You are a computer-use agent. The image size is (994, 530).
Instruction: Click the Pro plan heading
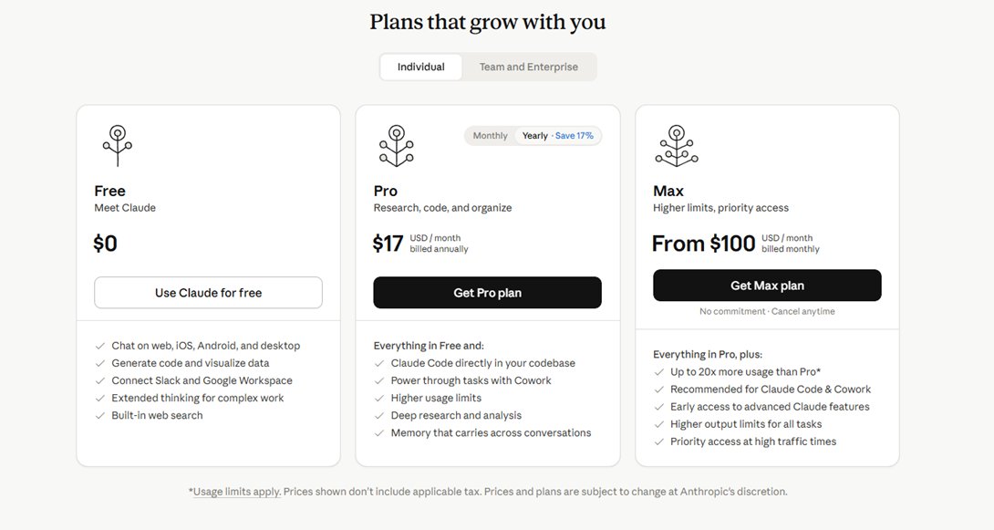click(x=386, y=191)
